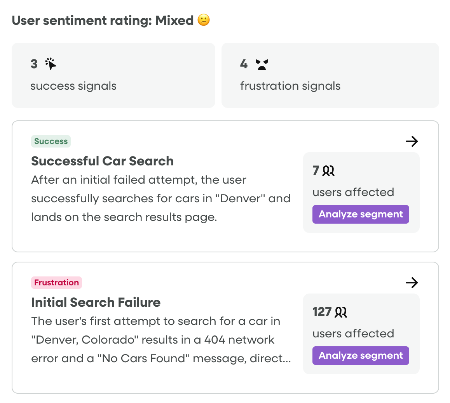Click the users icon next to 127
The image size is (450, 403).
341,312
